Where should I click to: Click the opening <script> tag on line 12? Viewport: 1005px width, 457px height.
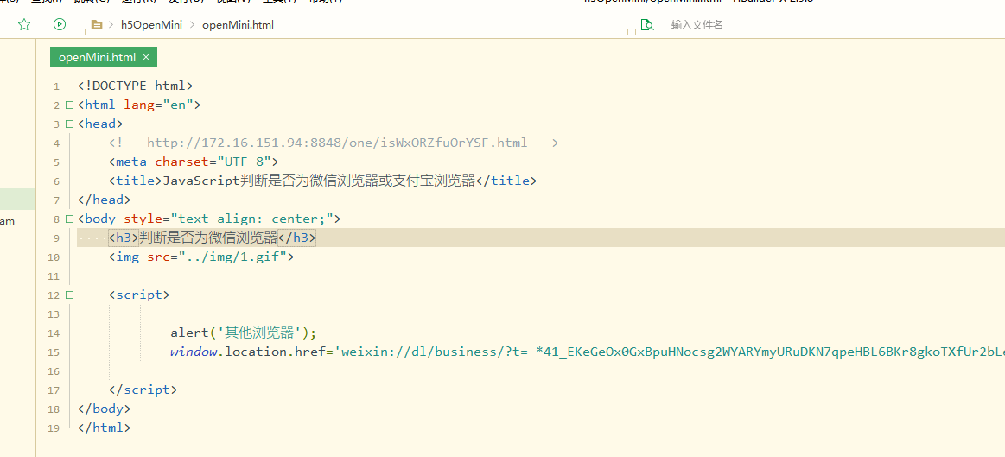(139, 295)
